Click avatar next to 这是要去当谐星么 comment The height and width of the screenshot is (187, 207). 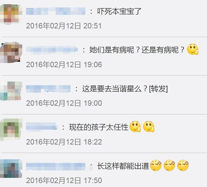click(x=11, y=91)
